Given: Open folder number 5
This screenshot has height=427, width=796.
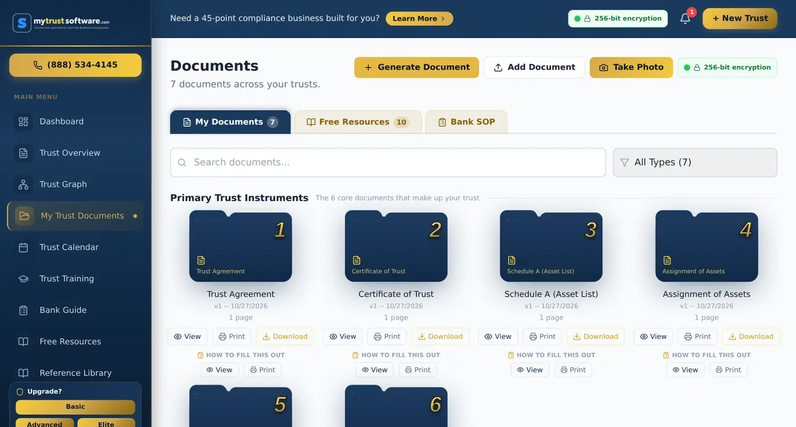Looking at the screenshot, I should pos(241,406).
